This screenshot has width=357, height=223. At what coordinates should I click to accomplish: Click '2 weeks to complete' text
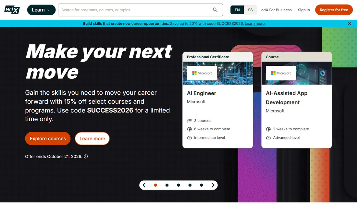click(x=291, y=129)
